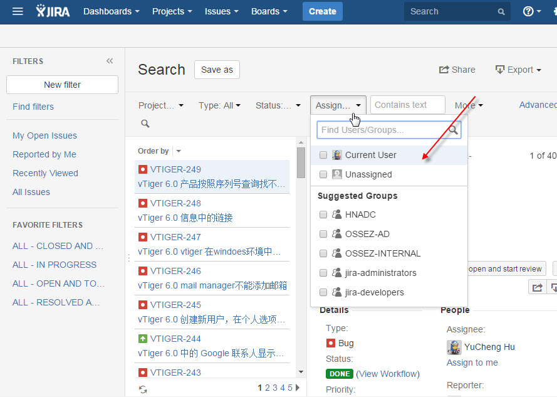Image resolution: width=557 pixels, height=397 pixels.
Task: Click the bug icon next to VTIGER-247
Action: point(142,237)
